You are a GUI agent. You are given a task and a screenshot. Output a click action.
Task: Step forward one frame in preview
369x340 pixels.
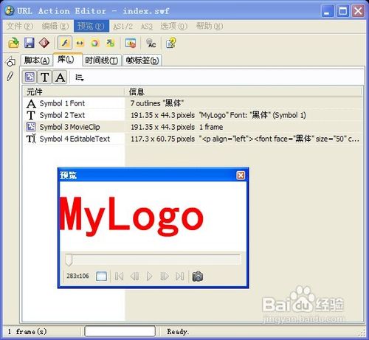165,277
